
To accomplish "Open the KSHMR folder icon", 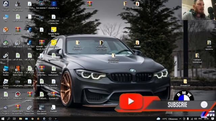I will [x=137, y=44].
